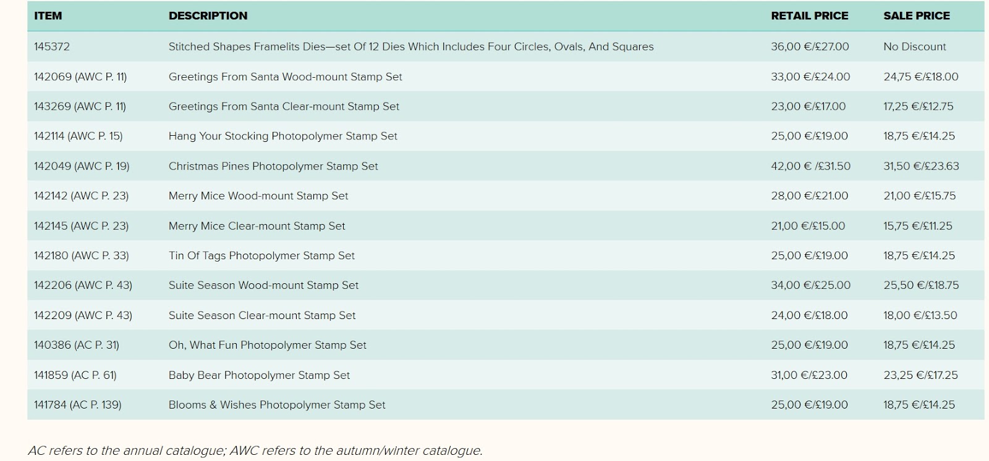Select item 142145 (AWC P. 23)
The image size is (989, 461).
(82, 226)
